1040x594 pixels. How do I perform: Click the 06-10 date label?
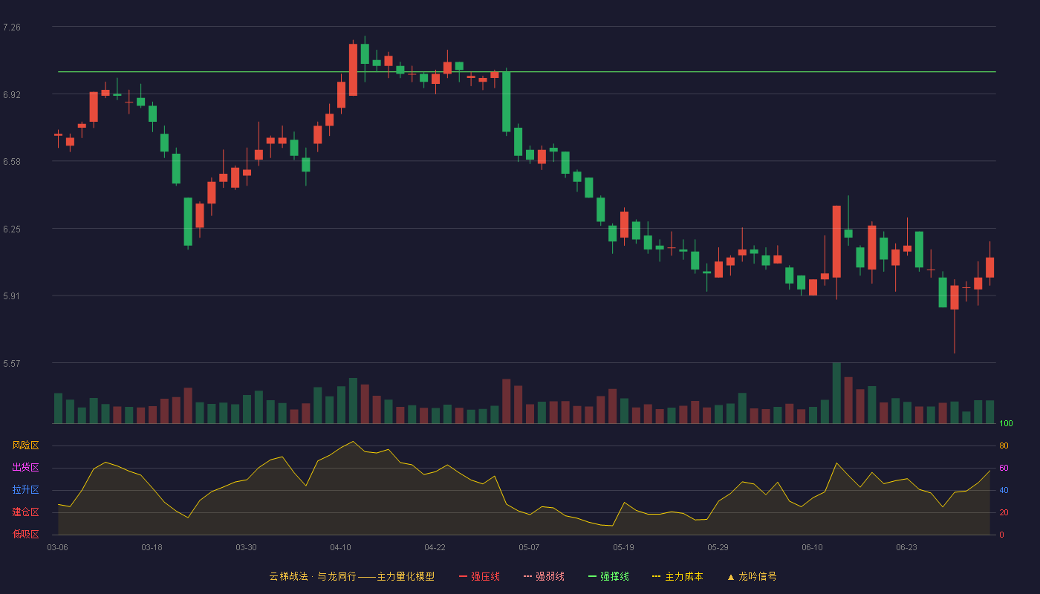[812, 547]
